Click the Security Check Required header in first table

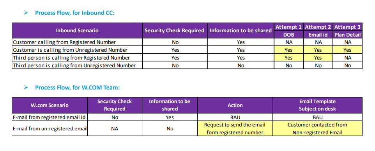[x=175, y=31]
